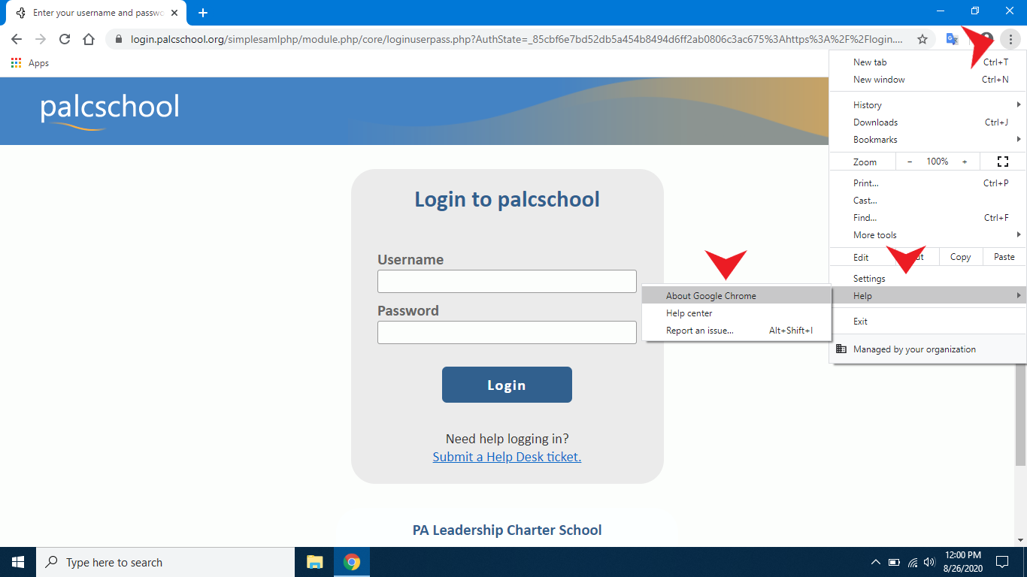This screenshot has height=577, width=1027.
Task: Choose Find from Chrome menu
Action: pyautogui.click(x=928, y=218)
